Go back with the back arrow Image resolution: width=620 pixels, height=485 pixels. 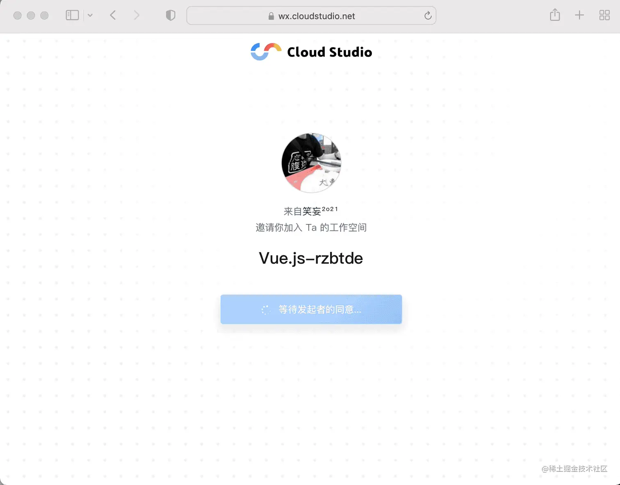click(x=113, y=16)
